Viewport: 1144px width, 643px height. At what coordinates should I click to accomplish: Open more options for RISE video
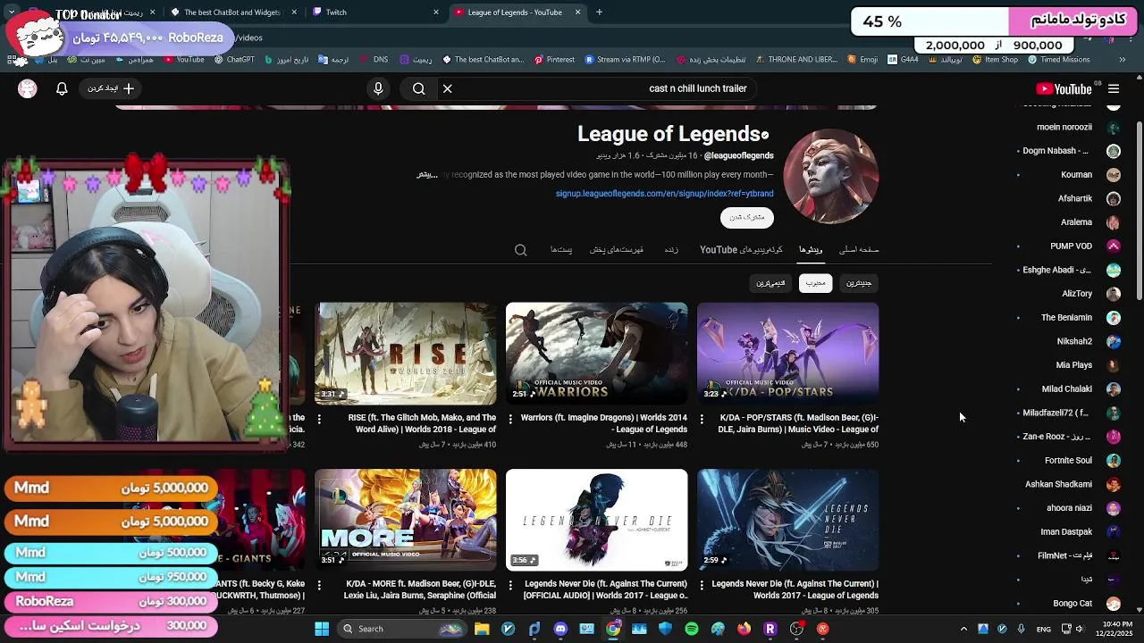click(x=320, y=418)
